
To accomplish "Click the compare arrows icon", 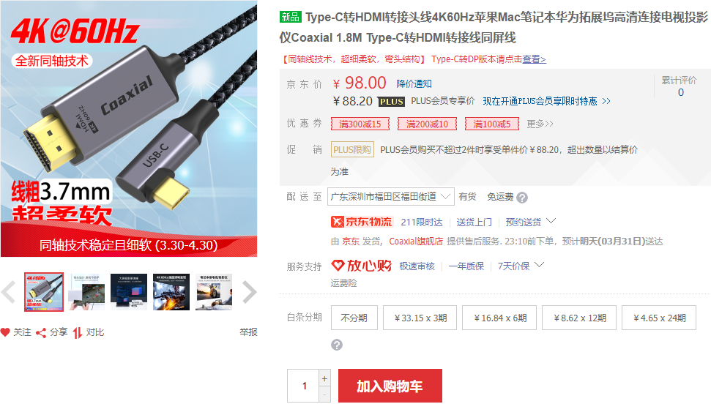I will point(78,333).
